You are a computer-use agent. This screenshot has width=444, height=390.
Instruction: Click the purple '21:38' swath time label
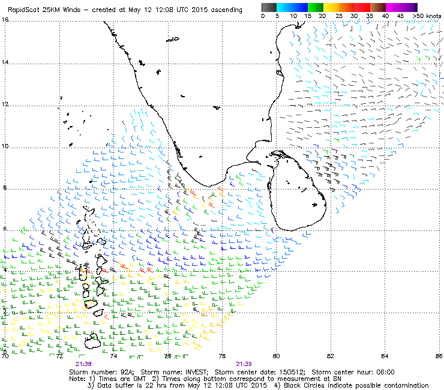coord(83,364)
